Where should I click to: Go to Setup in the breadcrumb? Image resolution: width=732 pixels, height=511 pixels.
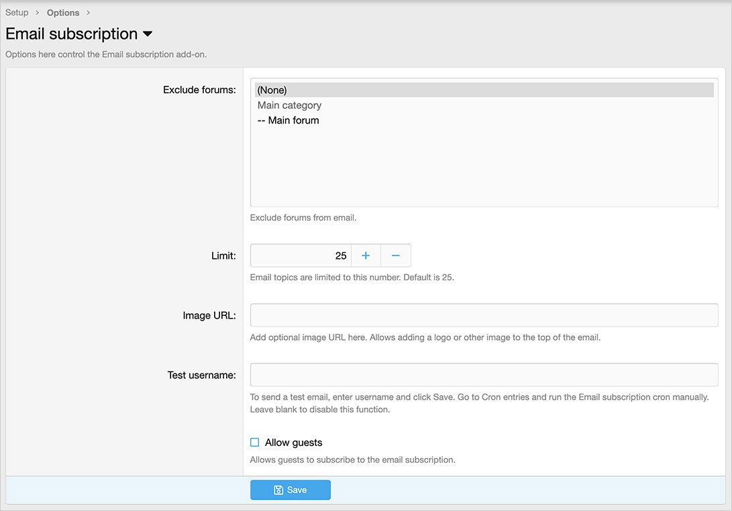tap(17, 13)
